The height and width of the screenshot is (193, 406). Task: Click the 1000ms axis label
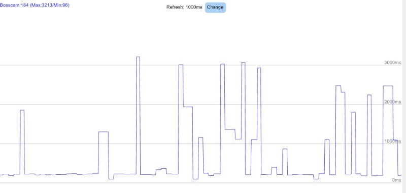[x=392, y=141]
